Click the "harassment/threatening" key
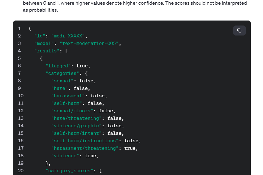This screenshot has height=175, width=263. [85, 148]
